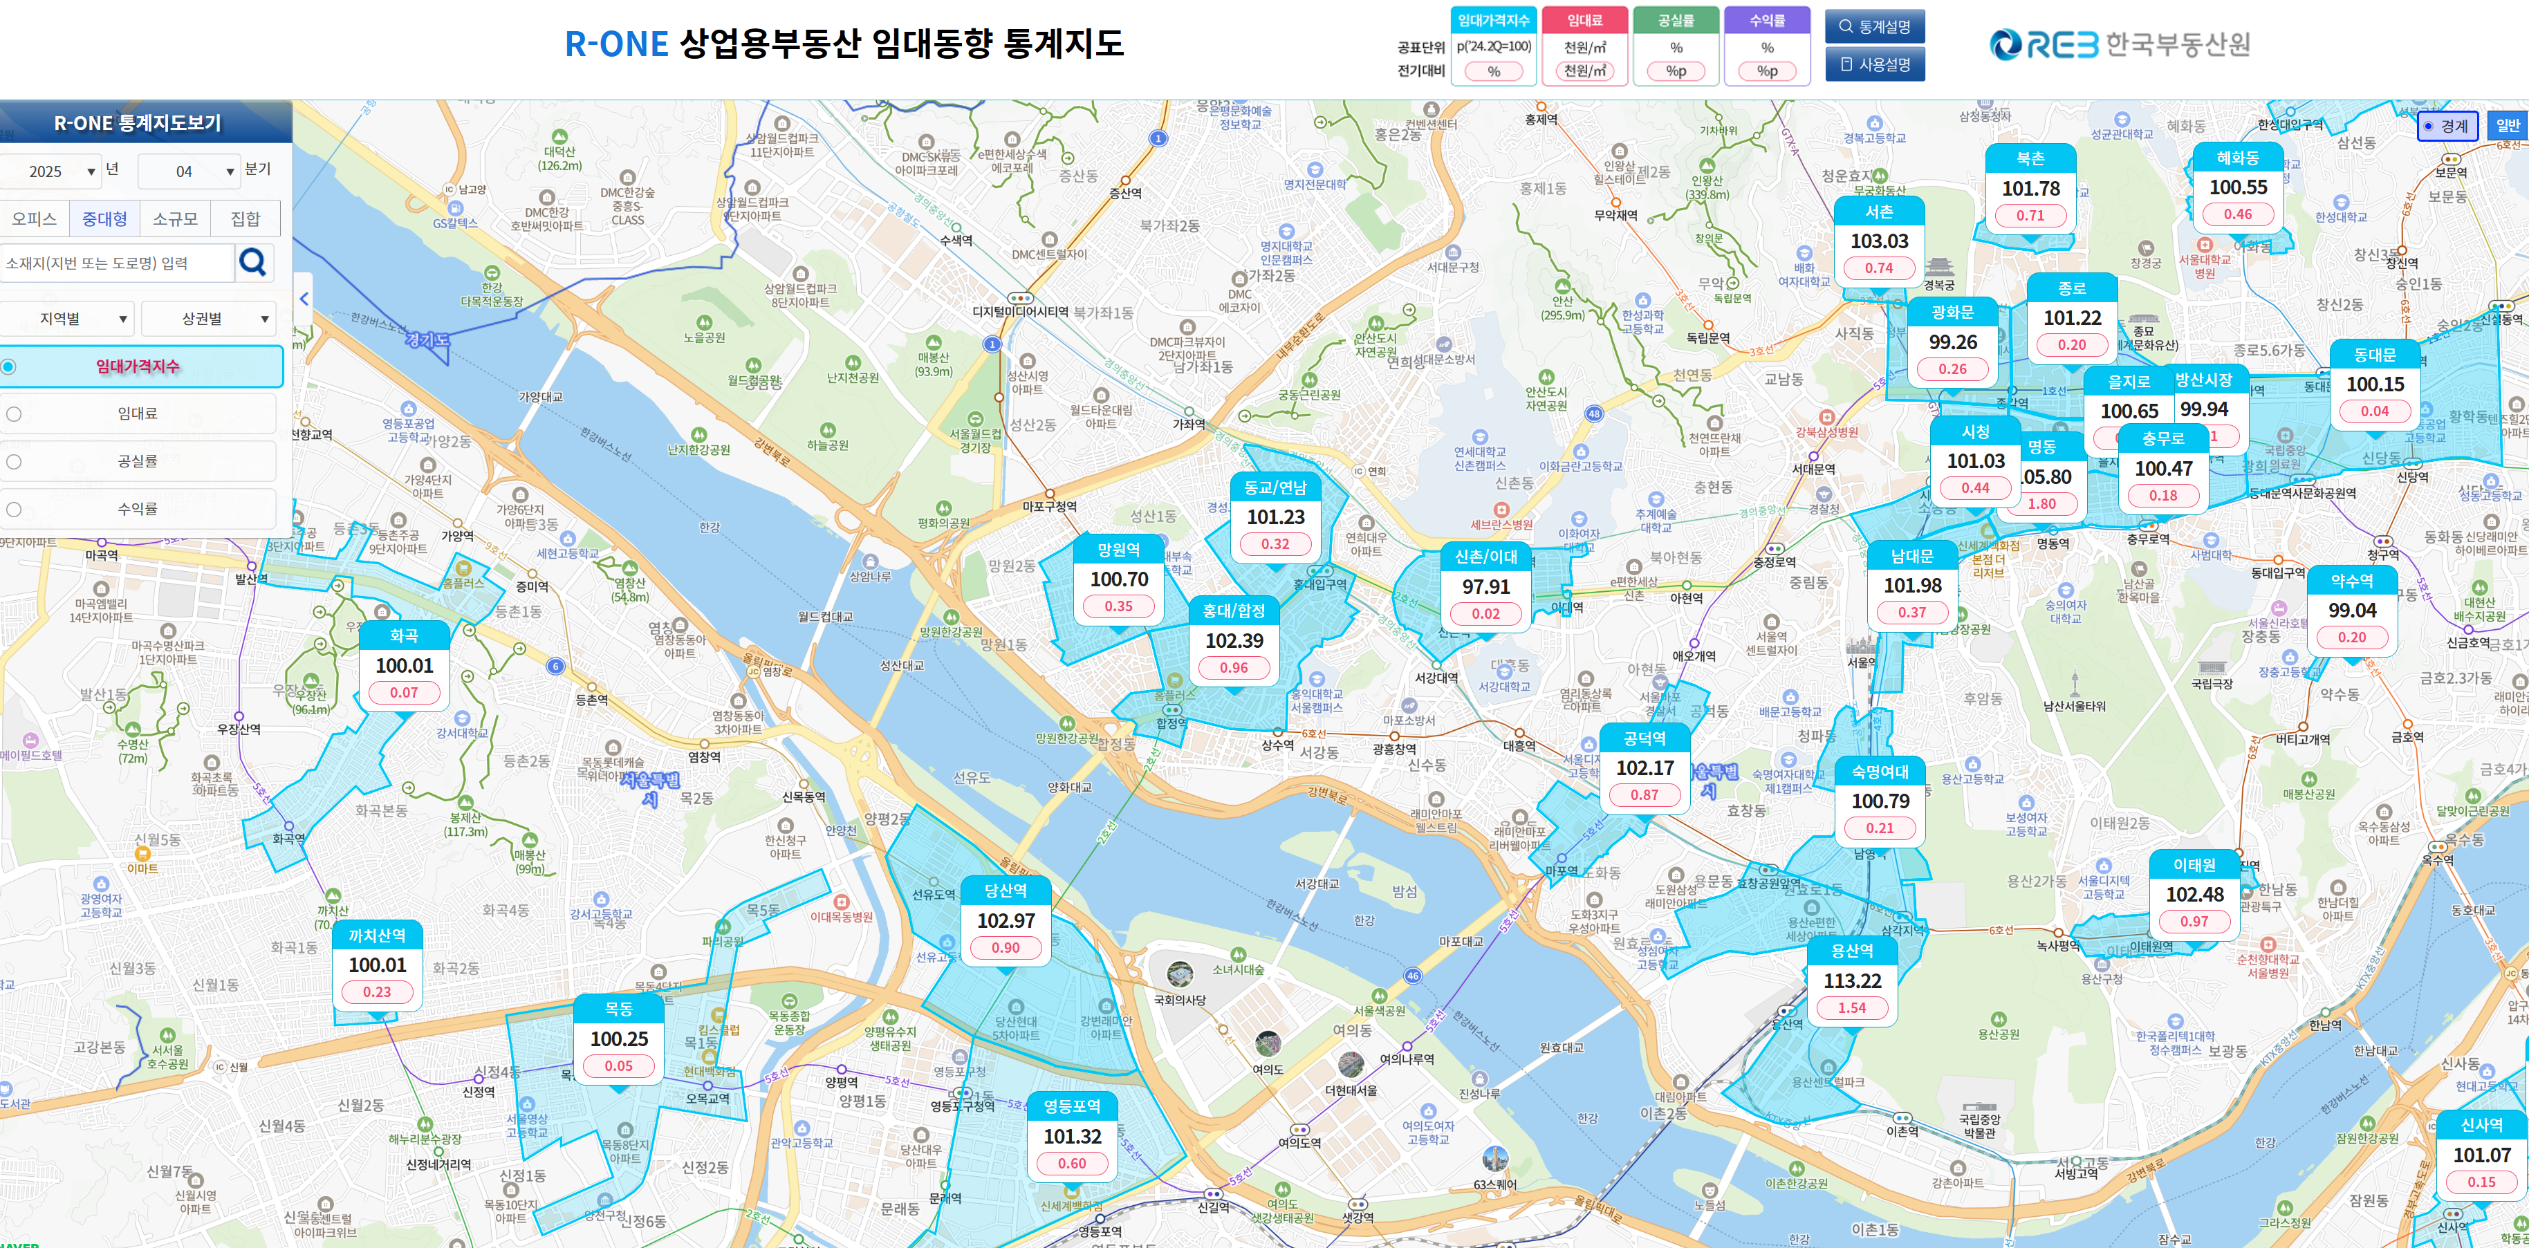Open the quarter 04 dropdown

190,171
